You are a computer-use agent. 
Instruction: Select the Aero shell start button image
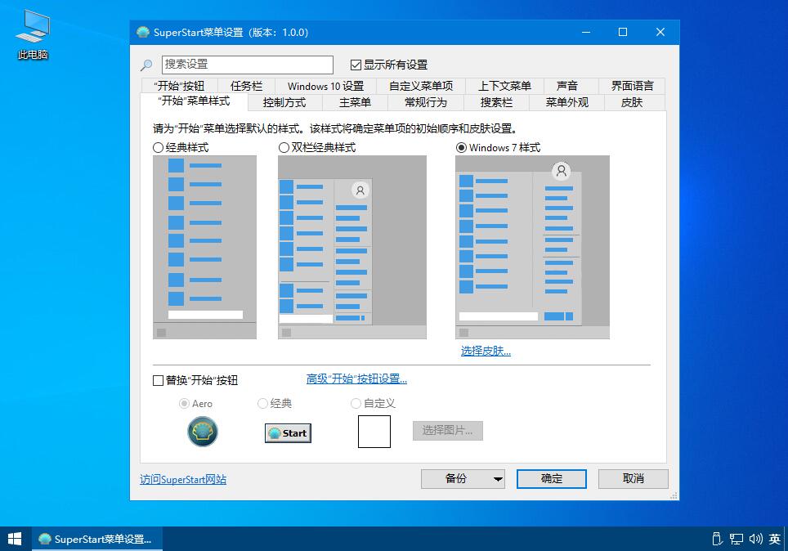202,432
